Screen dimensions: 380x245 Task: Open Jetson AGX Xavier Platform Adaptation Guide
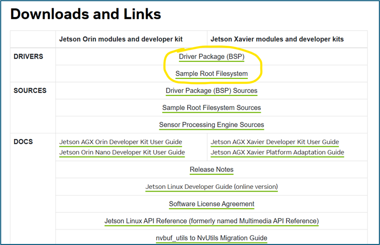point(277,152)
